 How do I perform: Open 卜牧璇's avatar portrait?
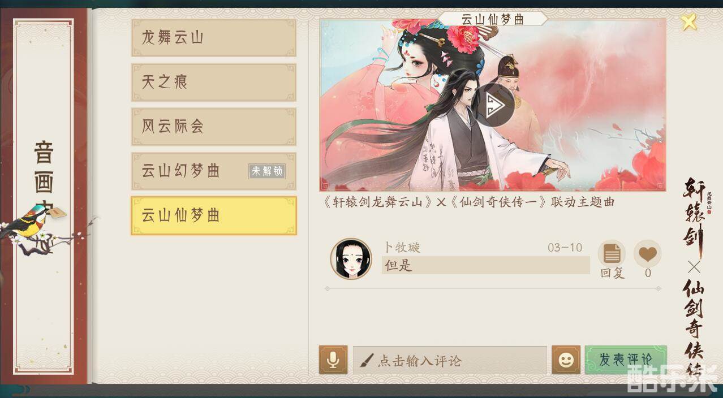351,259
